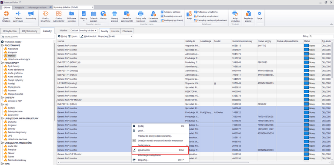Click blue status swatch of Dell P2721Q row
Screen dimensions: 334x165
pyautogui.click(x=306, y=62)
